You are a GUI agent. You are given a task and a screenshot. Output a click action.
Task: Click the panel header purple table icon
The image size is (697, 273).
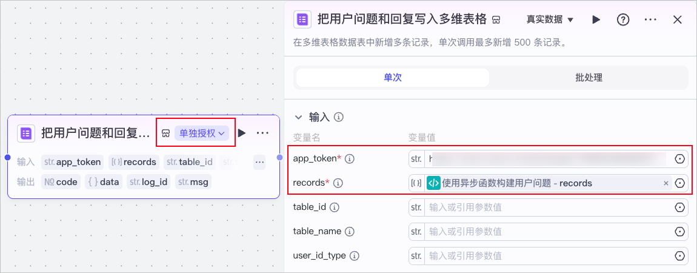(x=302, y=19)
